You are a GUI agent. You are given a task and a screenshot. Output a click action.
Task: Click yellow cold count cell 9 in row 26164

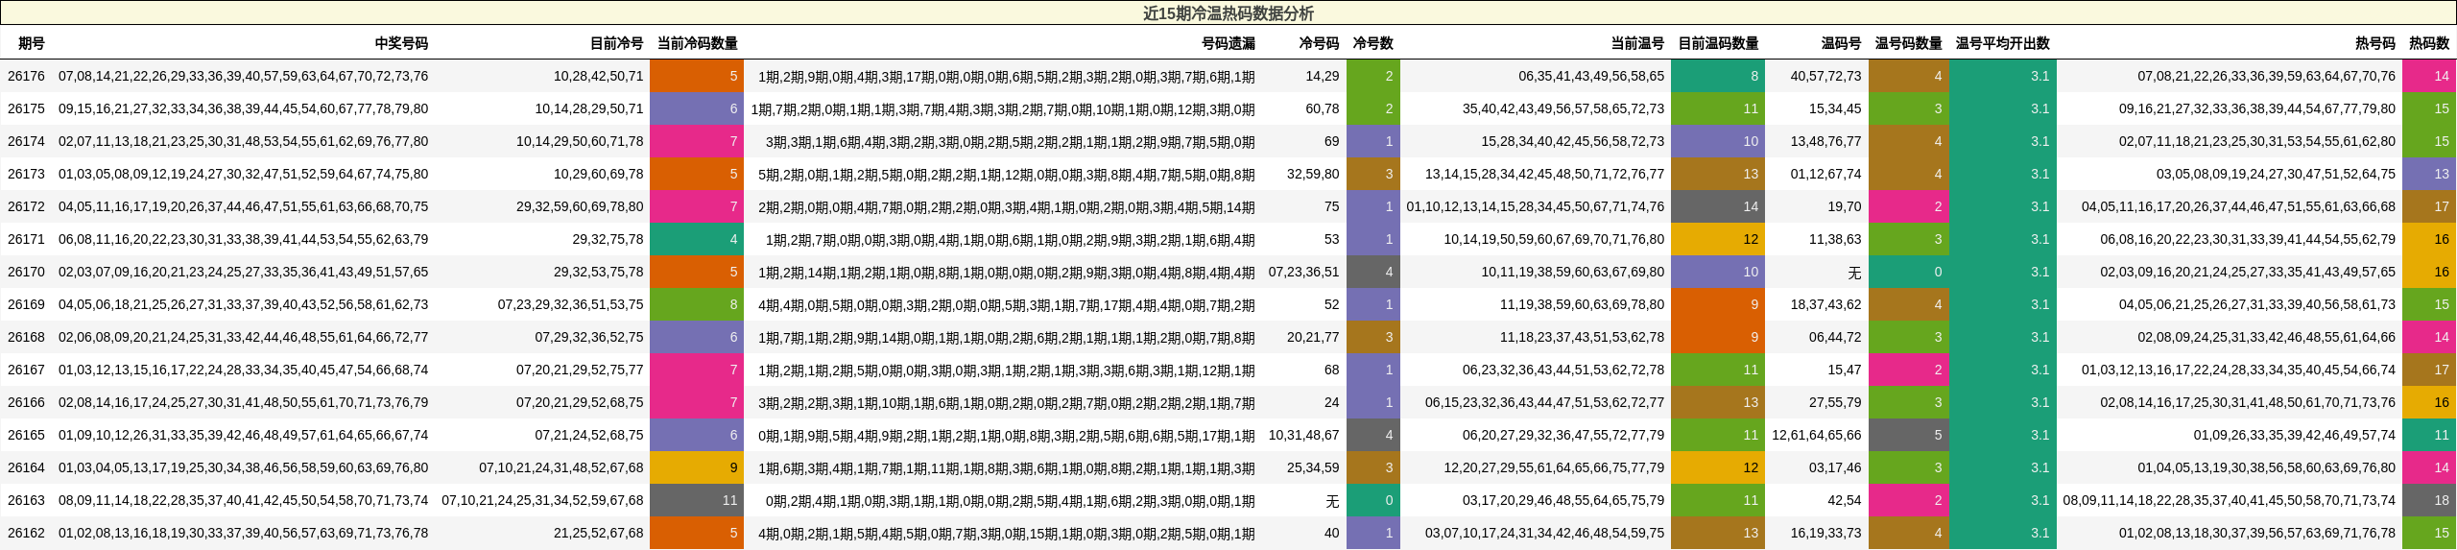point(697,467)
